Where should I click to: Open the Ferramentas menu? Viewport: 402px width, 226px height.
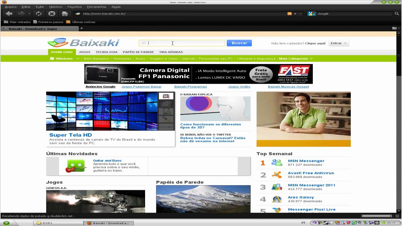tap(96, 7)
